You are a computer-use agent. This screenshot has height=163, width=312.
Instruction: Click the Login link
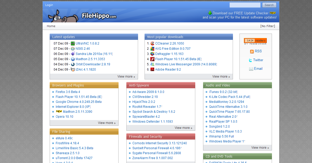49,5
